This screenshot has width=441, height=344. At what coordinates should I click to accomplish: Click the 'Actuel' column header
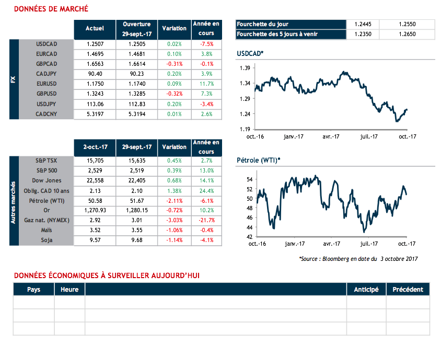pos(94,28)
